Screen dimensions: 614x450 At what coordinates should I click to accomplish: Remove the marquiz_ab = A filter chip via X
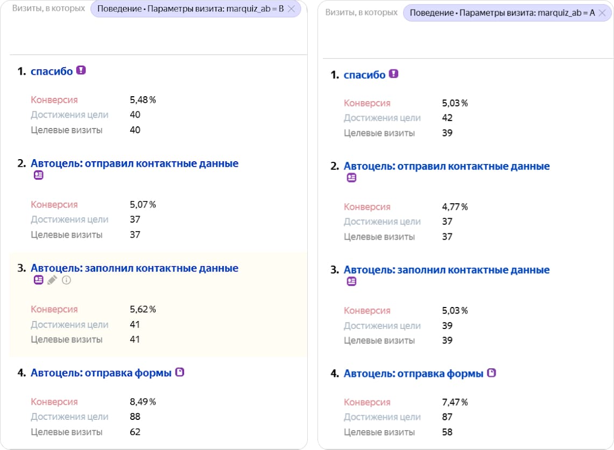604,12
